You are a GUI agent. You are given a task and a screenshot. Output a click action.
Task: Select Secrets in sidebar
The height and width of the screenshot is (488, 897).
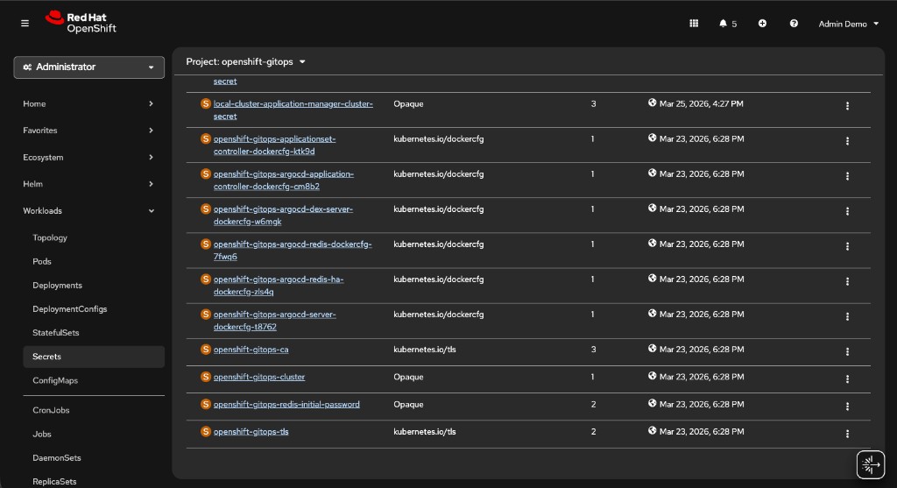tap(94, 357)
